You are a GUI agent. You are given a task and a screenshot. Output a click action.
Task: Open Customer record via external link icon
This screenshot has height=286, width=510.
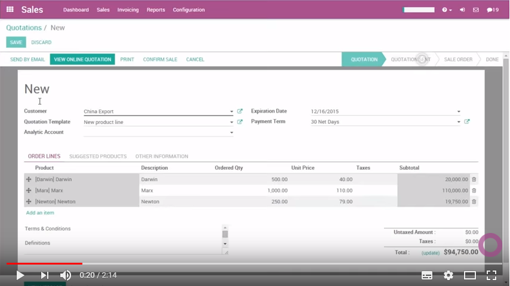(240, 111)
